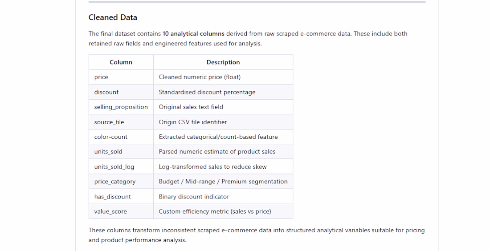
Task: Click 'Origin CSV file identifier' description
Action: pos(223,122)
